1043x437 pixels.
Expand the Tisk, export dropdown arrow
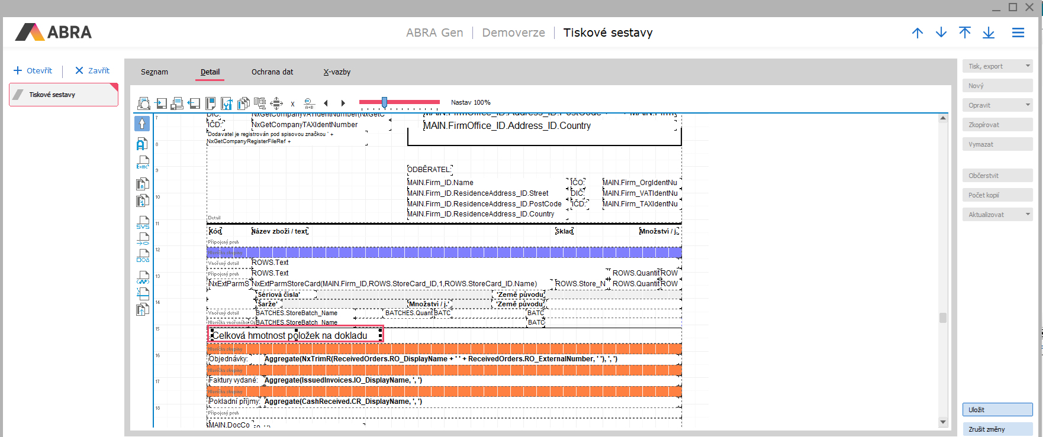tap(1028, 66)
